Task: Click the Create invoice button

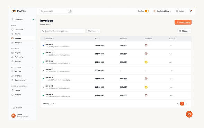Action: tap(183, 22)
